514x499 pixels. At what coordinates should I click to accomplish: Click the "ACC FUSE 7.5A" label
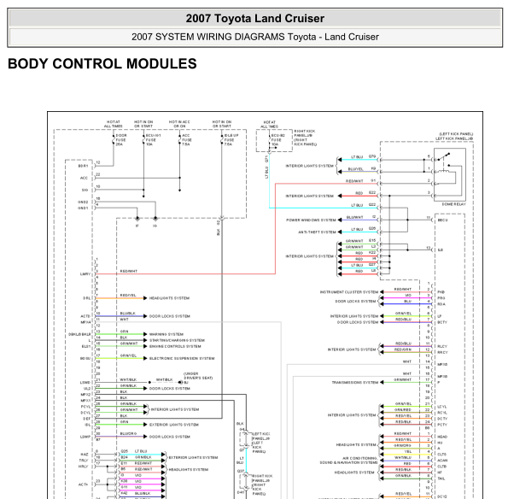(186, 140)
